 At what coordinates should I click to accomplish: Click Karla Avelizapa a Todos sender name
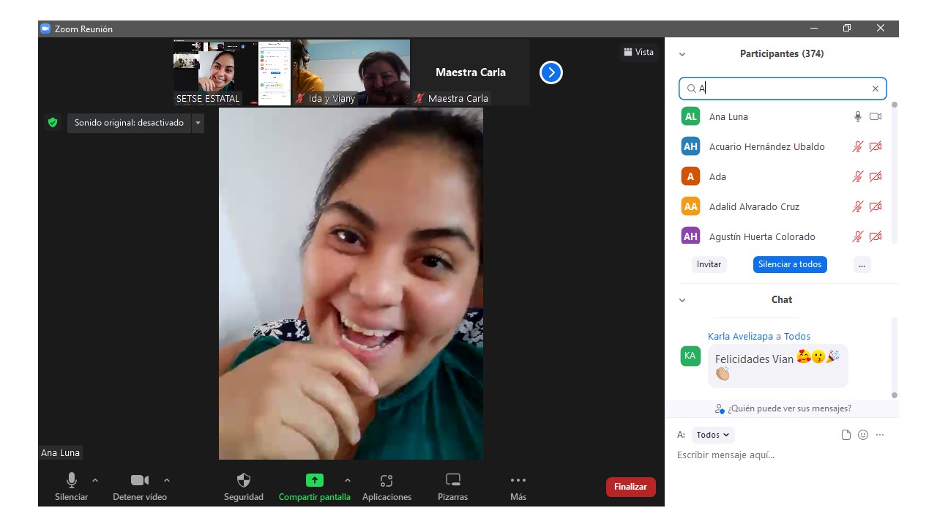coord(759,336)
